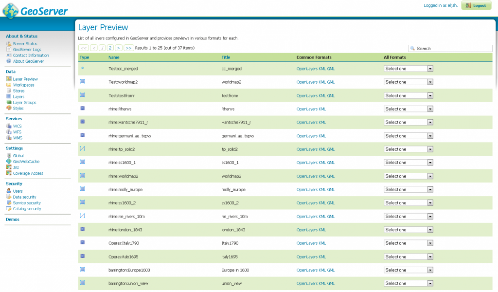
Task: Click polygon type icon for barrington:union_view
Action: tap(83, 282)
